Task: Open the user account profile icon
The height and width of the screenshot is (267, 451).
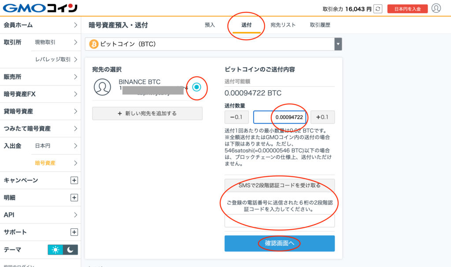Action: coord(436,8)
